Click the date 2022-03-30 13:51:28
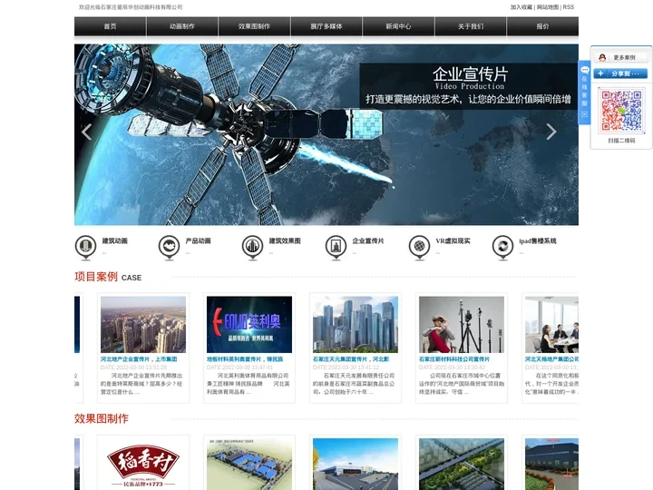 pos(133,367)
